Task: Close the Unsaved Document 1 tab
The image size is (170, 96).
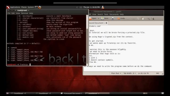Action: point(106,23)
